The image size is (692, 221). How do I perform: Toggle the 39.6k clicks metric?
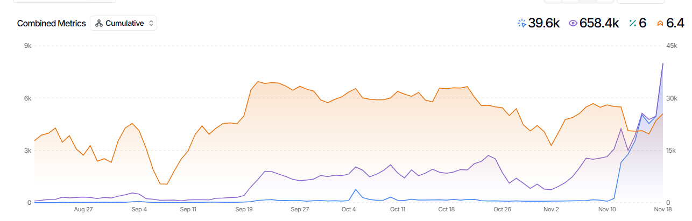[544, 23]
